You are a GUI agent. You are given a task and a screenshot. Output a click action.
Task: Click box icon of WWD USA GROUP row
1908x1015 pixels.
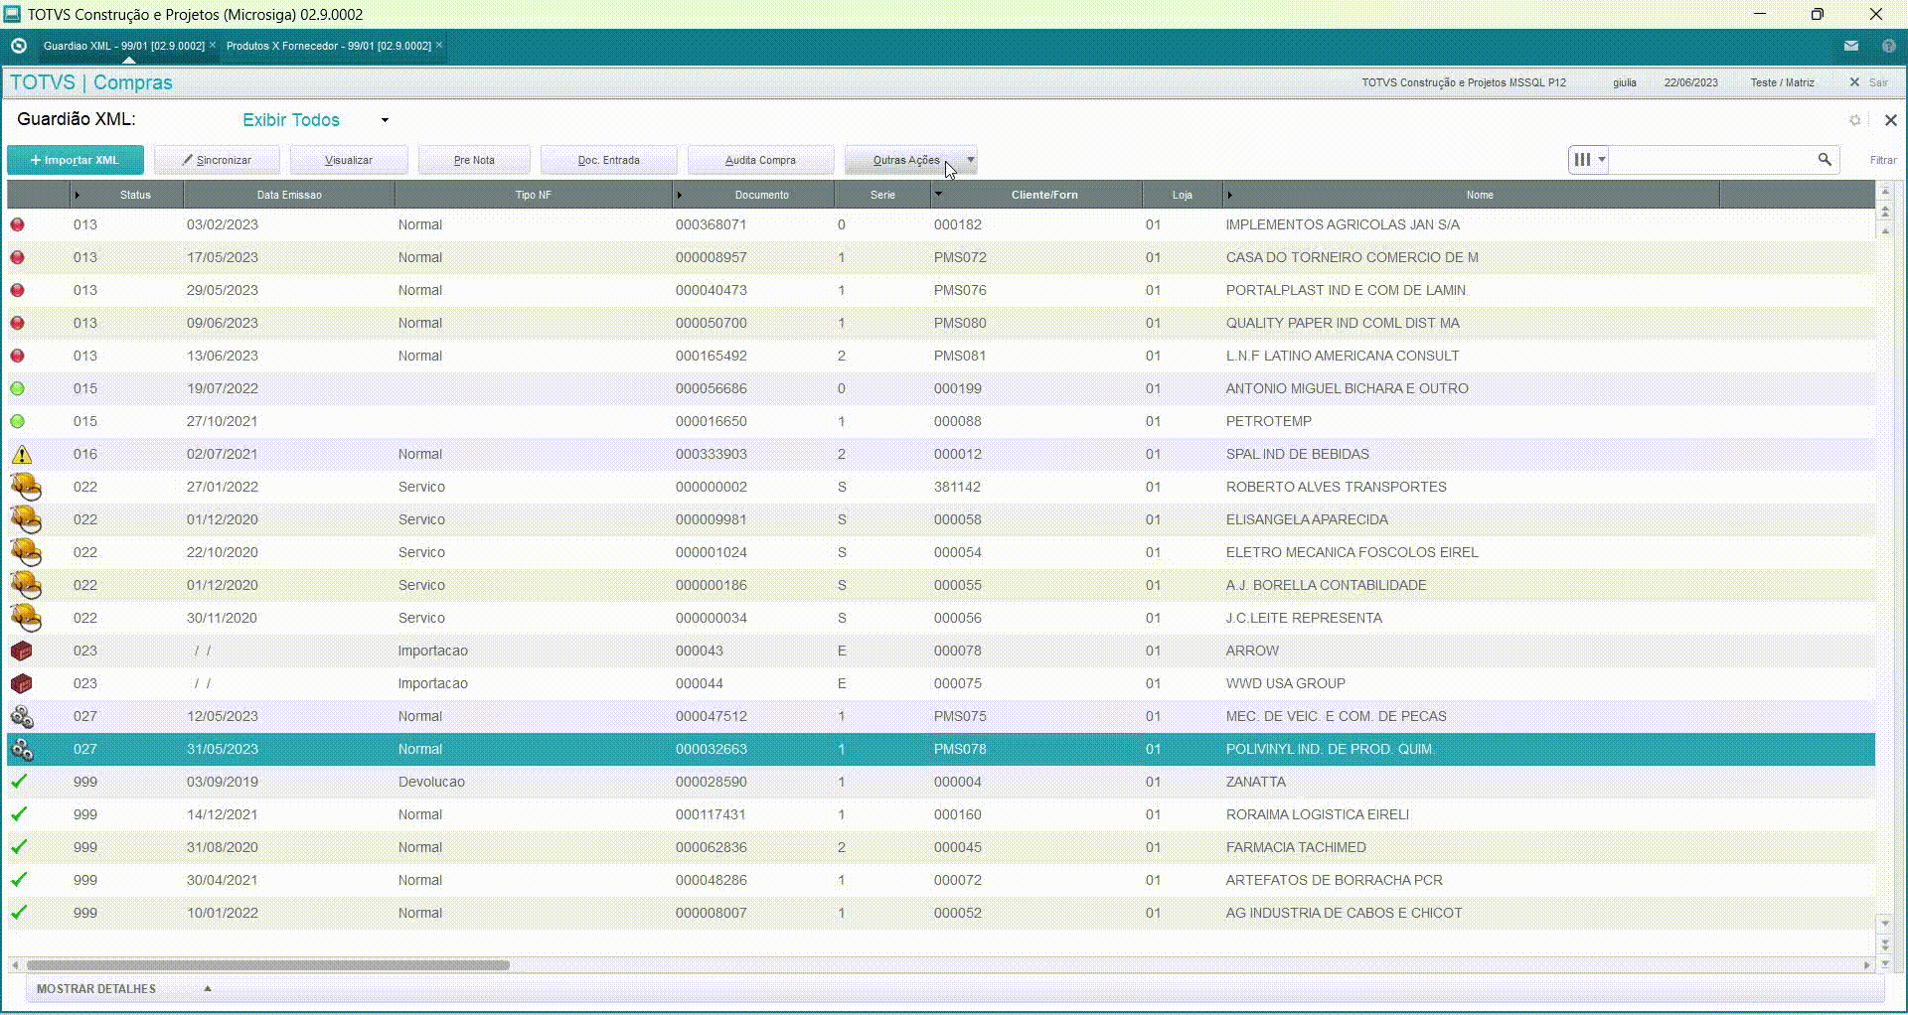pyautogui.click(x=21, y=683)
